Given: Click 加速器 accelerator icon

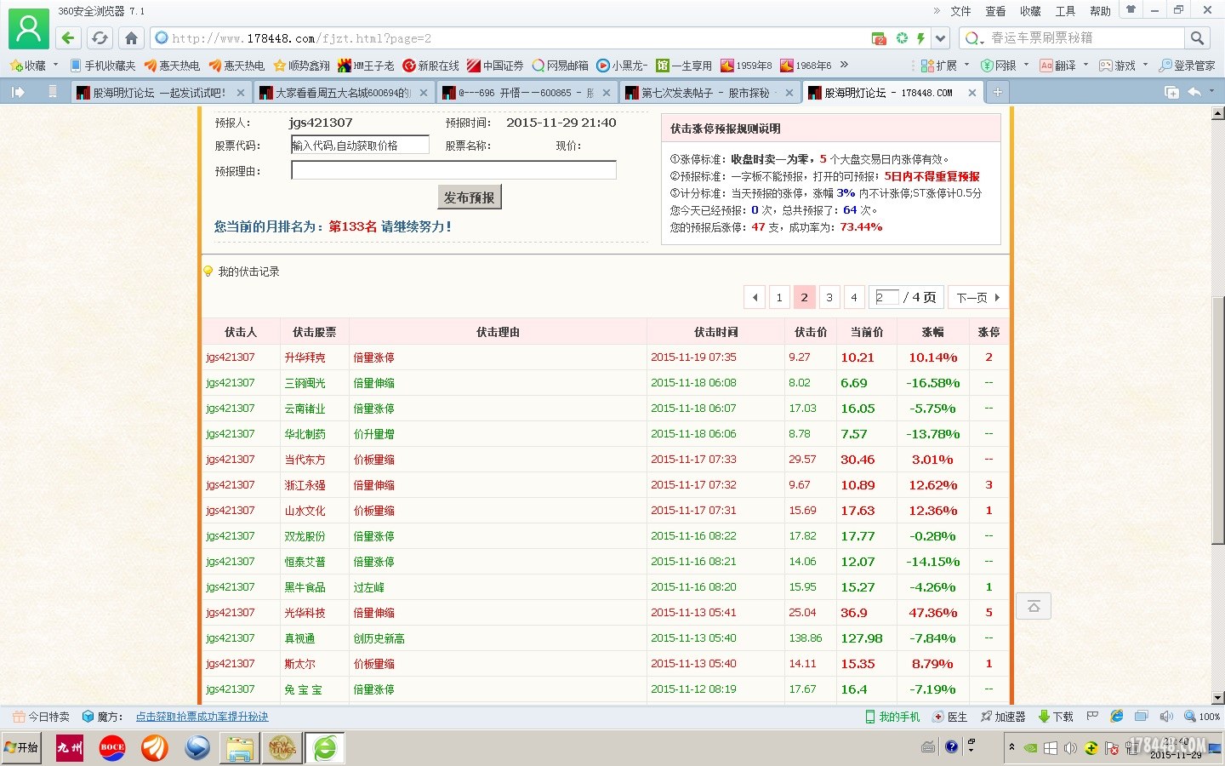Looking at the screenshot, I should (x=1003, y=717).
